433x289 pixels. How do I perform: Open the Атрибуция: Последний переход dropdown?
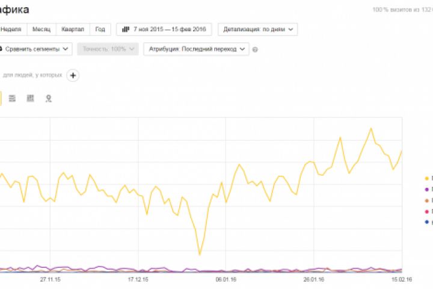pyautogui.click(x=195, y=49)
